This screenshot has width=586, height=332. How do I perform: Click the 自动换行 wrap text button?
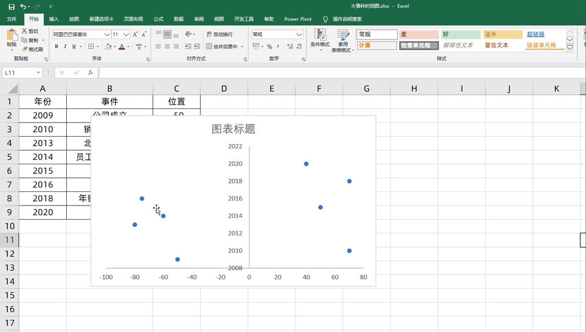[219, 34]
